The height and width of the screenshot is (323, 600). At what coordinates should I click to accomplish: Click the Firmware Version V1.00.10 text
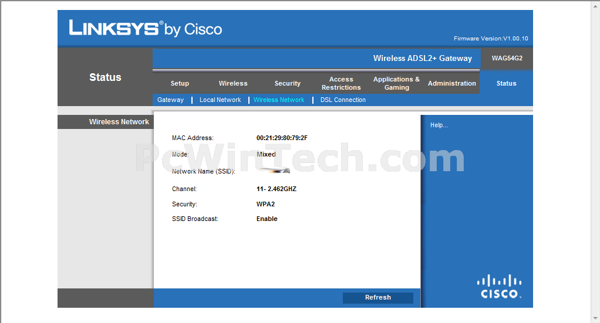pos(491,39)
